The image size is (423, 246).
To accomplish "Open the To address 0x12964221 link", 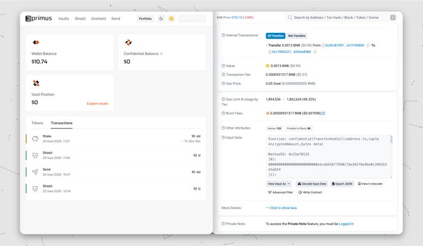I will [x=291, y=52].
